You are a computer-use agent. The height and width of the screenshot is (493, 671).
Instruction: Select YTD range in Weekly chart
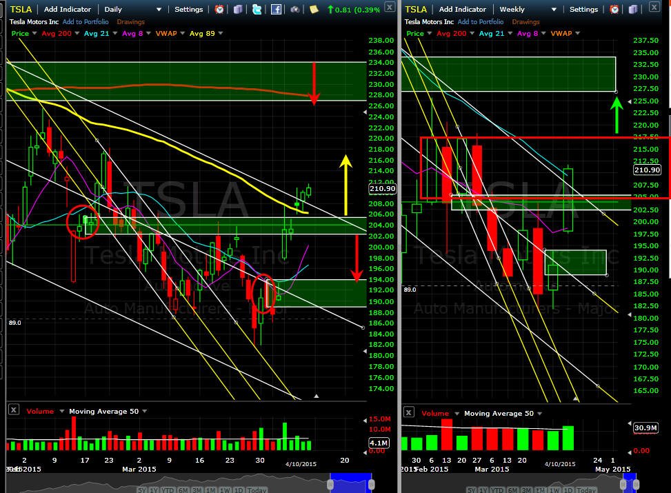(x=498, y=490)
